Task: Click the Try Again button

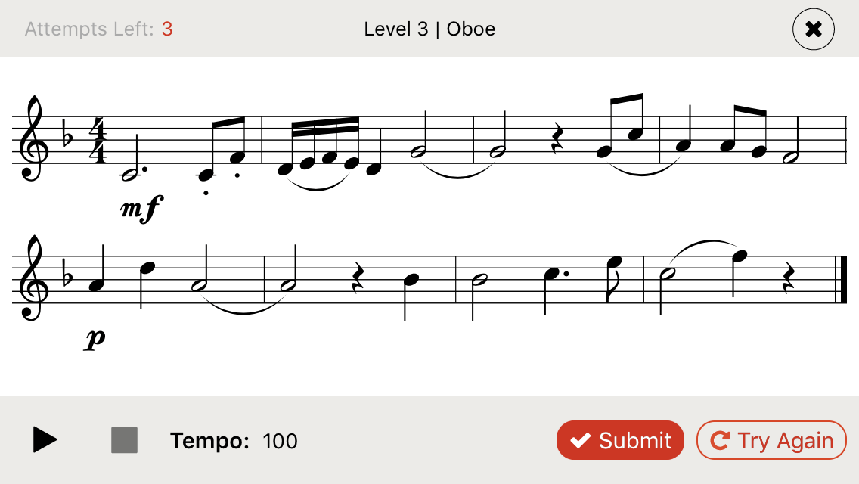Action: pyautogui.click(x=771, y=439)
